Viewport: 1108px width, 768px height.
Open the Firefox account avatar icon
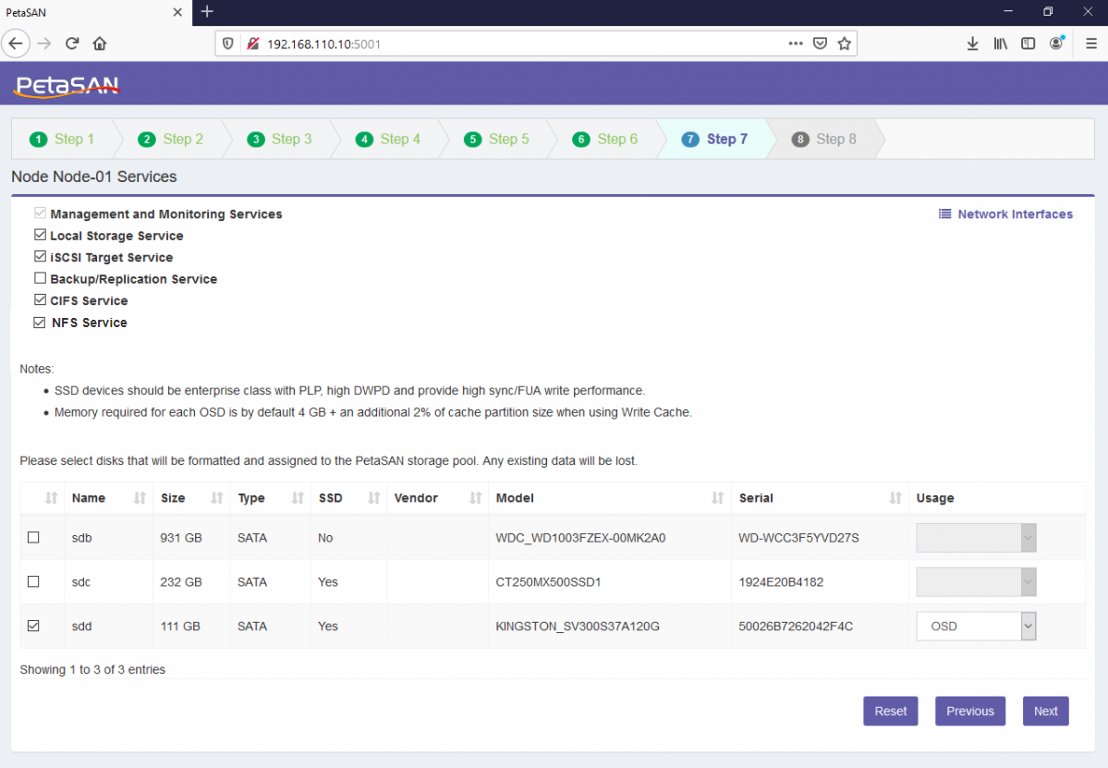(x=1056, y=43)
